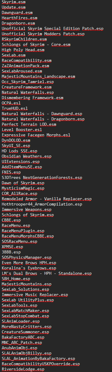
Task: Select the SkyUI_SE.esp entry
Action: 16,145
